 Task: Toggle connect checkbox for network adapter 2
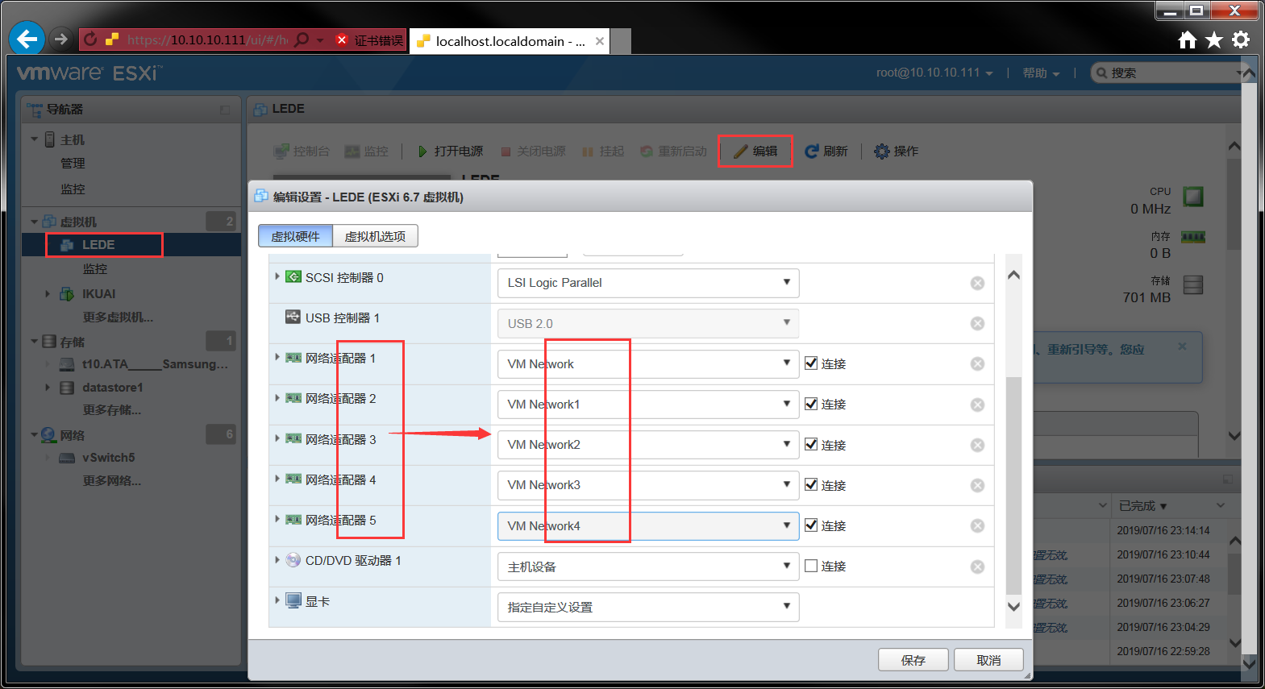click(x=811, y=404)
